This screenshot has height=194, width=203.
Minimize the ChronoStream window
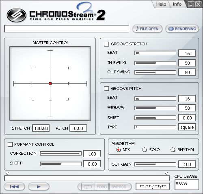(x=191, y=4)
